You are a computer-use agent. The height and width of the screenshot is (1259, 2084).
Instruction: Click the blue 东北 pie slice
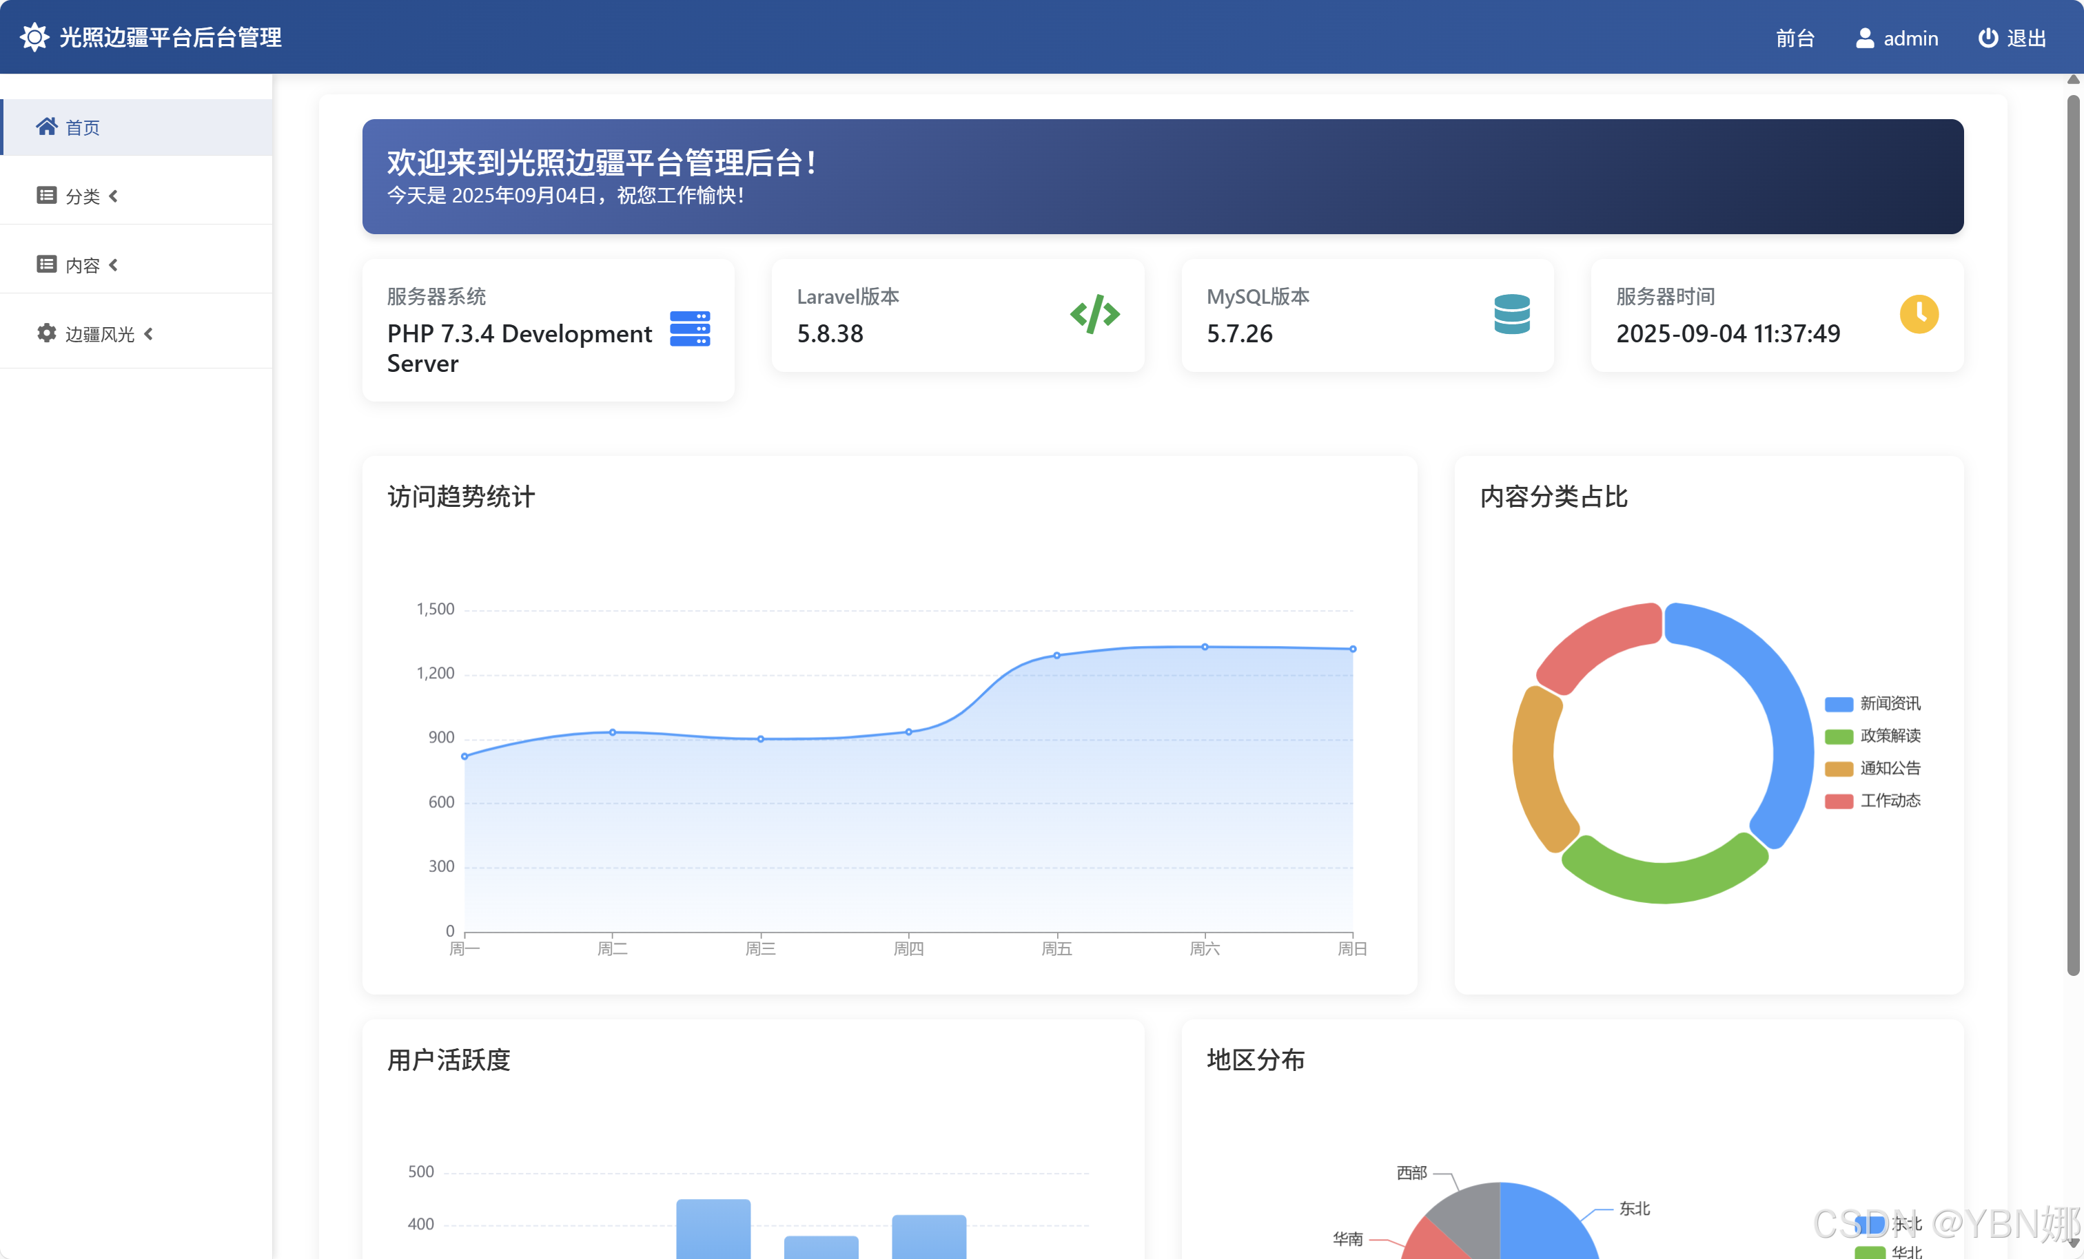click(x=1544, y=1226)
